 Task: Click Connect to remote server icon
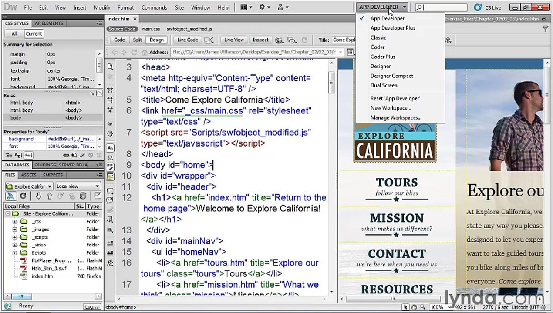click(x=12, y=196)
